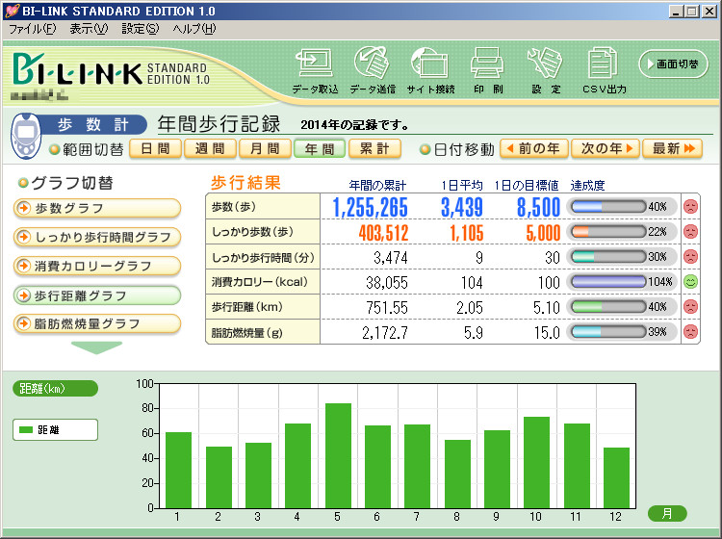Image resolution: width=722 pixels, height=539 pixels.
Task: Click the BI-LINK logo
Action: click(77, 69)
